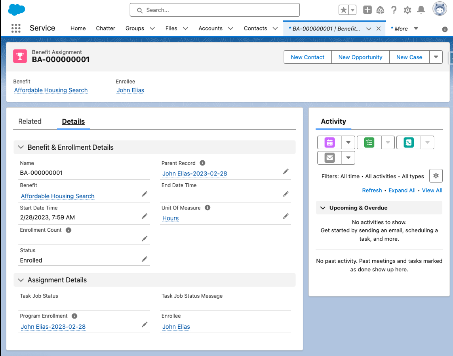Open the favorites list dropdown arrow
453x356 pixels.
352,10
